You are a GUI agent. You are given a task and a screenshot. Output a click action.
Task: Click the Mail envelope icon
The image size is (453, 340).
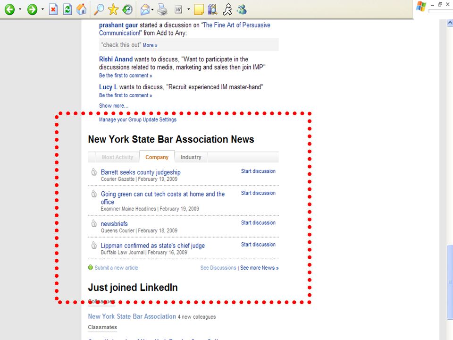click(x=145, y=9)
